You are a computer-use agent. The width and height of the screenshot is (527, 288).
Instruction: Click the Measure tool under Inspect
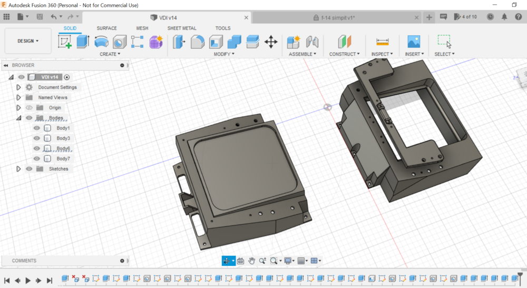(382, 42)
